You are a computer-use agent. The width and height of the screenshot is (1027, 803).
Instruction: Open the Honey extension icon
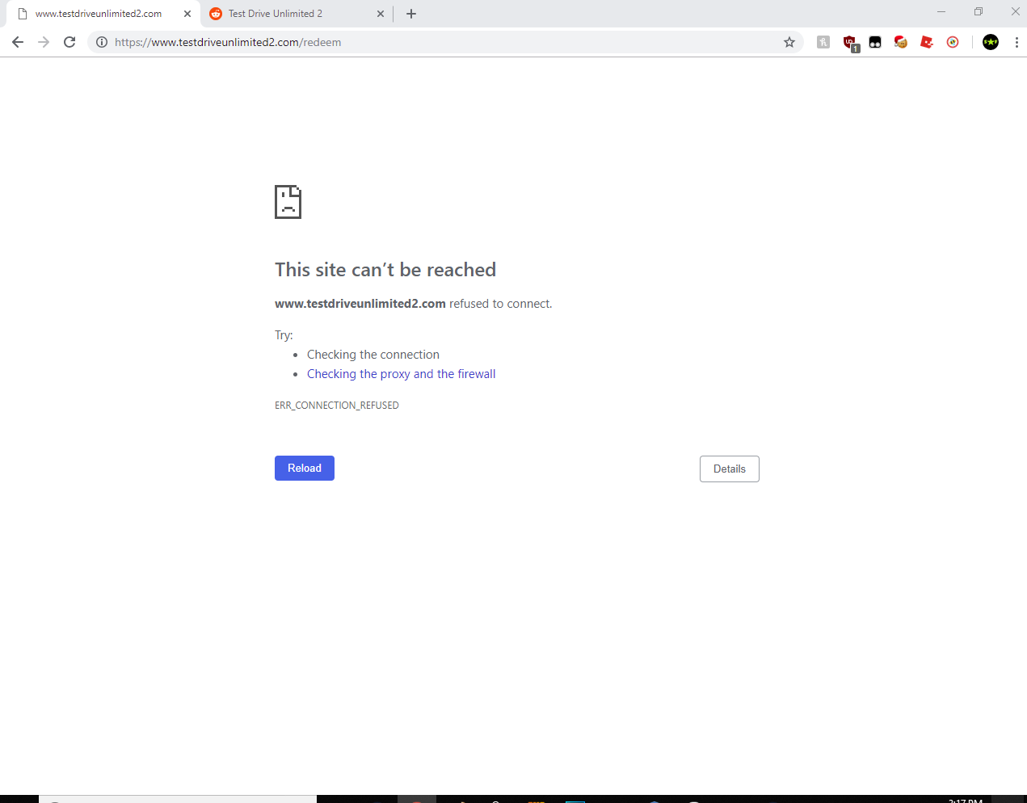(823, 42)
